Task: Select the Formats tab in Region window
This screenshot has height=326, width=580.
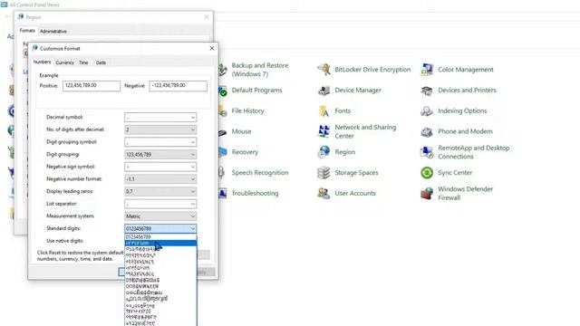Action: (x=27, y=31)
